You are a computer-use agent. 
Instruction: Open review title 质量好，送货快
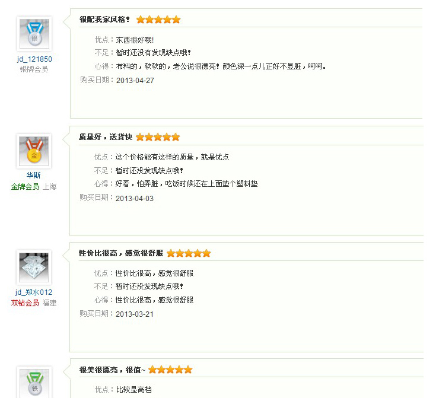[106, 137]
